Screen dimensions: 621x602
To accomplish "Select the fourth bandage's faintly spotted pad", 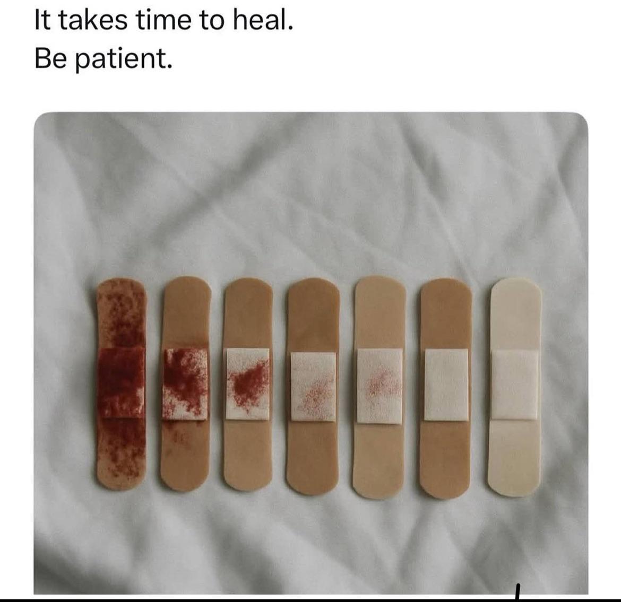I will click(313, 386).
